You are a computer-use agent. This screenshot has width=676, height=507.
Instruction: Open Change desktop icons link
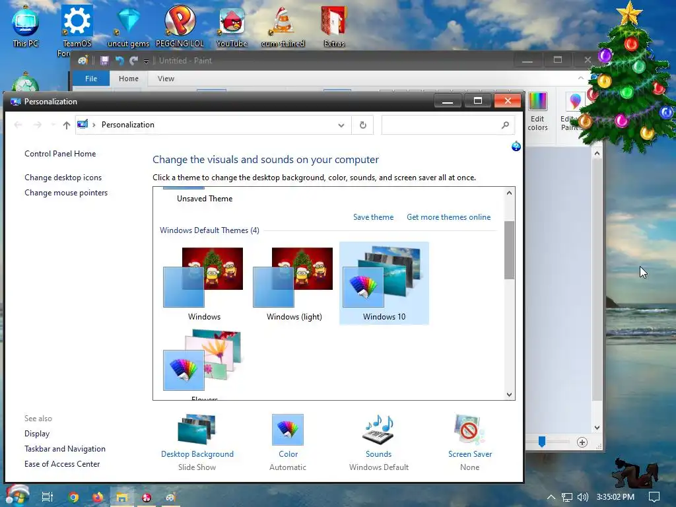pyautogui.click(x=63, y=178)
